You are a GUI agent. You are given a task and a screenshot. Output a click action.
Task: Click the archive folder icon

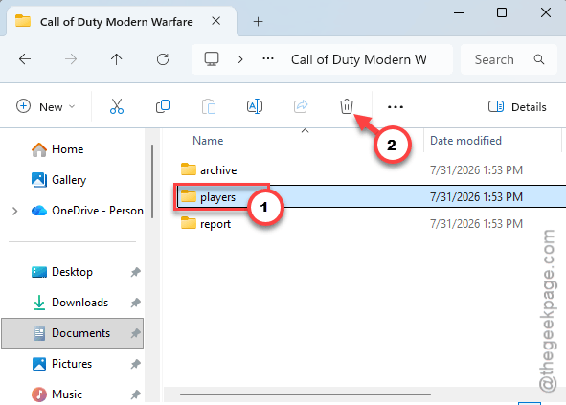click(189, 169)
